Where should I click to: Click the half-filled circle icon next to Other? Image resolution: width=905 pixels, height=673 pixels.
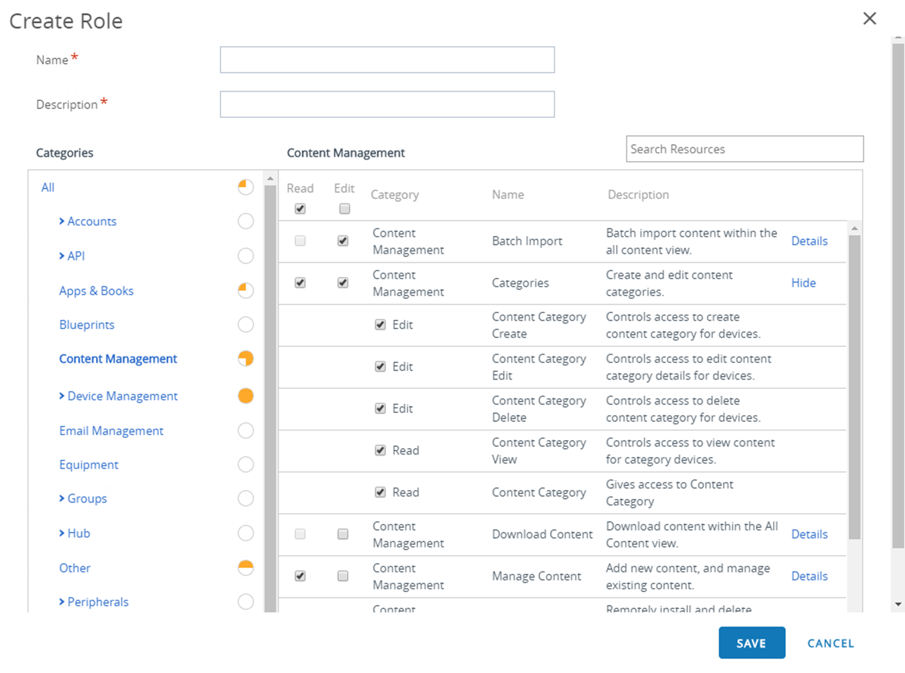click(246, 568)
